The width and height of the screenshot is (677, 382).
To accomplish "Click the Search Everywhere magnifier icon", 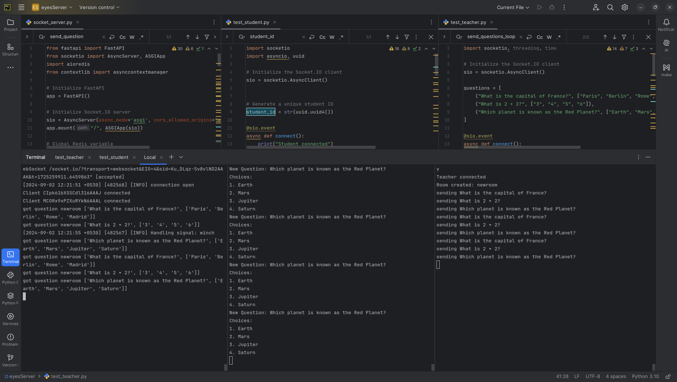I will [x=610, y=7].
